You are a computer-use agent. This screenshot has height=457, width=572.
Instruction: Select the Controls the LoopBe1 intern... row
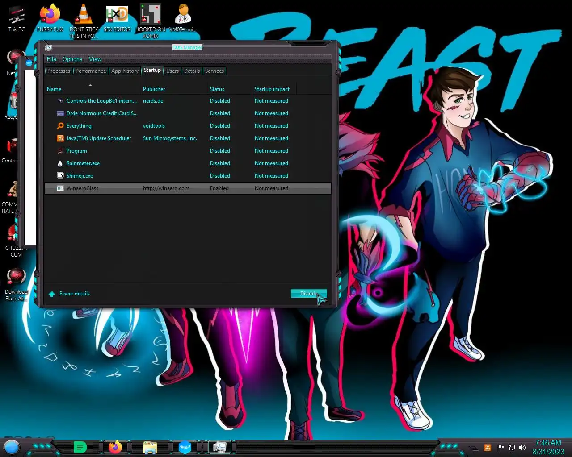point(188,101)
